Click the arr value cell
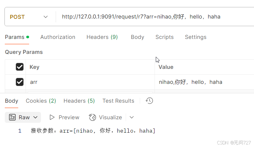This screenshot has width=254, height=147. point(204,82)
